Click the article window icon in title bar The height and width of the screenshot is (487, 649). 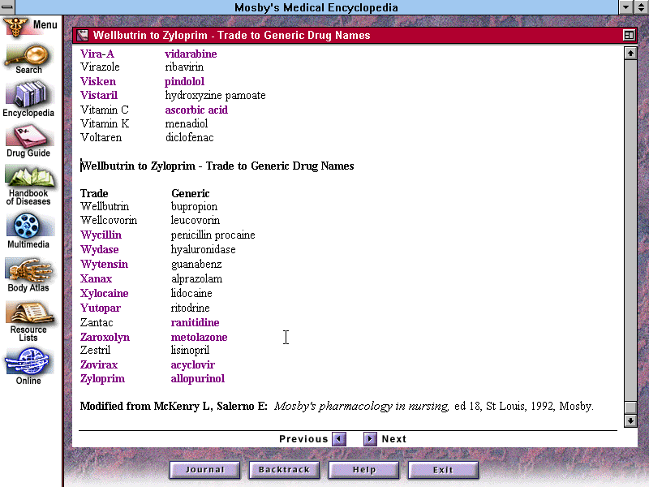tap(83, 35)
